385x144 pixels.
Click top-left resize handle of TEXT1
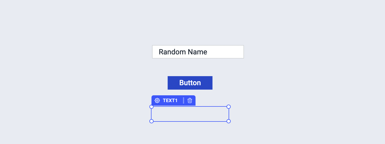pos(151,107)
